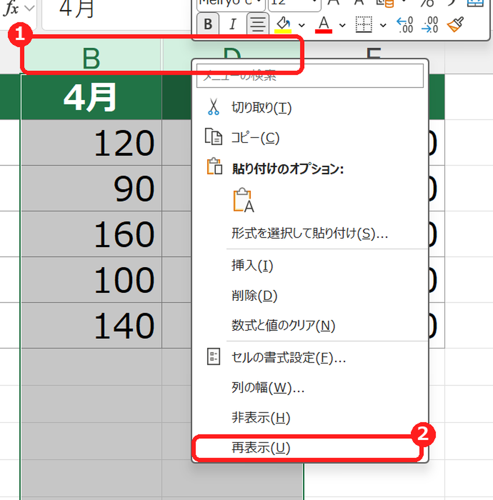Viewport: 493px width, 500px height.
Task: Choose 形式を選択して貼り付け(S)
Action: [x=310, y=233]
